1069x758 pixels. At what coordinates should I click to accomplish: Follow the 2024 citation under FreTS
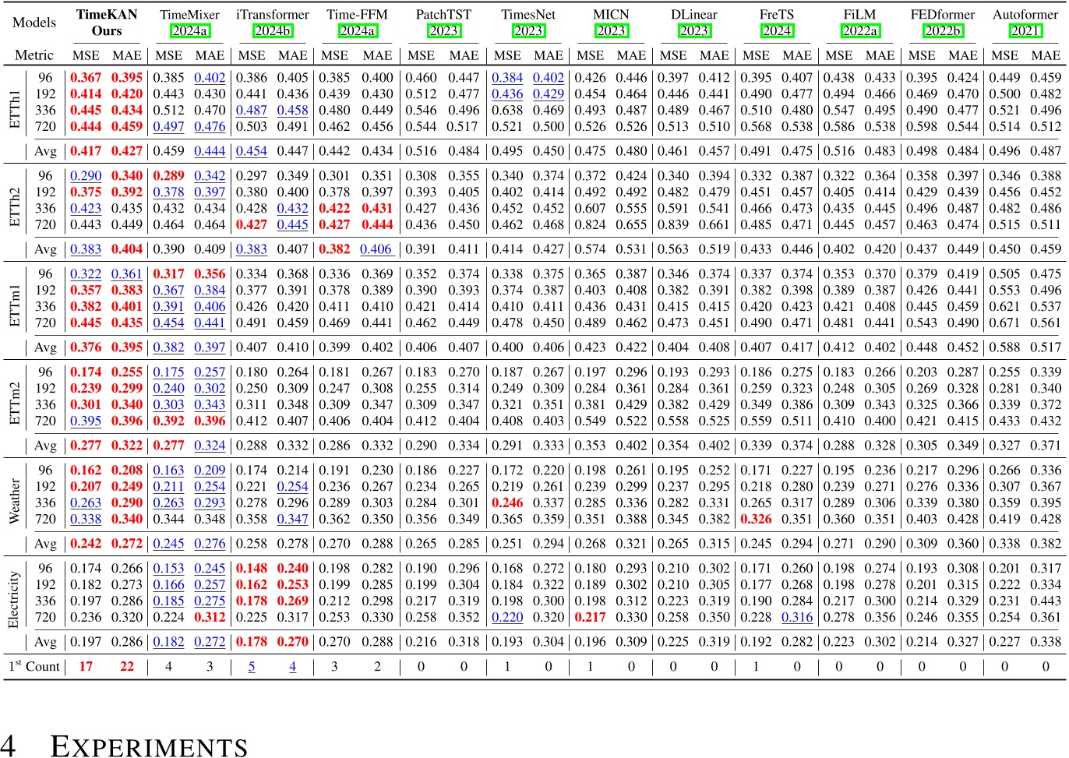tap(777, 31)
